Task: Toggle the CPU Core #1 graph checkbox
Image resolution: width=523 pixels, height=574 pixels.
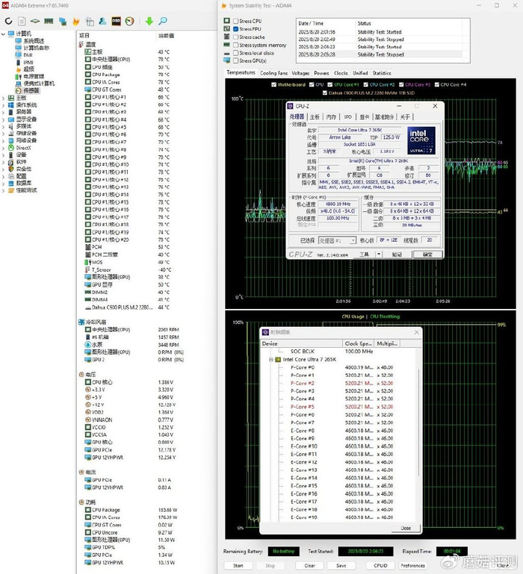Action: click(329, 84)
